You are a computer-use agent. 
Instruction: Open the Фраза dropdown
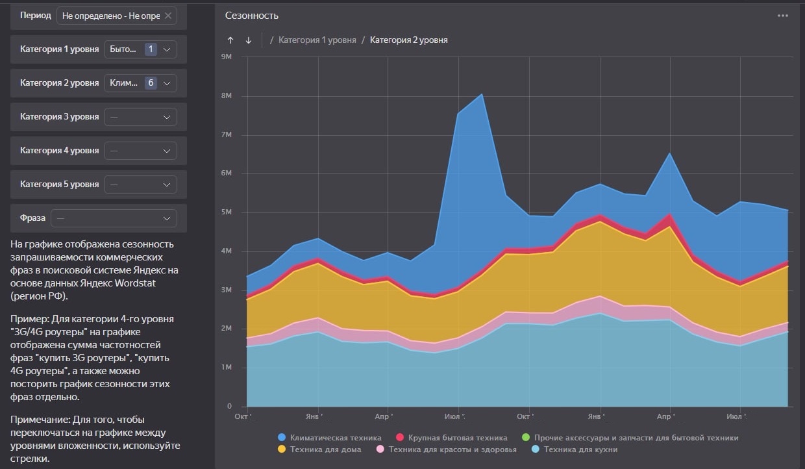(114, 218)
